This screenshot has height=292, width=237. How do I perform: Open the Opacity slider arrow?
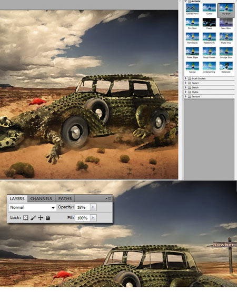tap(93, 207)
